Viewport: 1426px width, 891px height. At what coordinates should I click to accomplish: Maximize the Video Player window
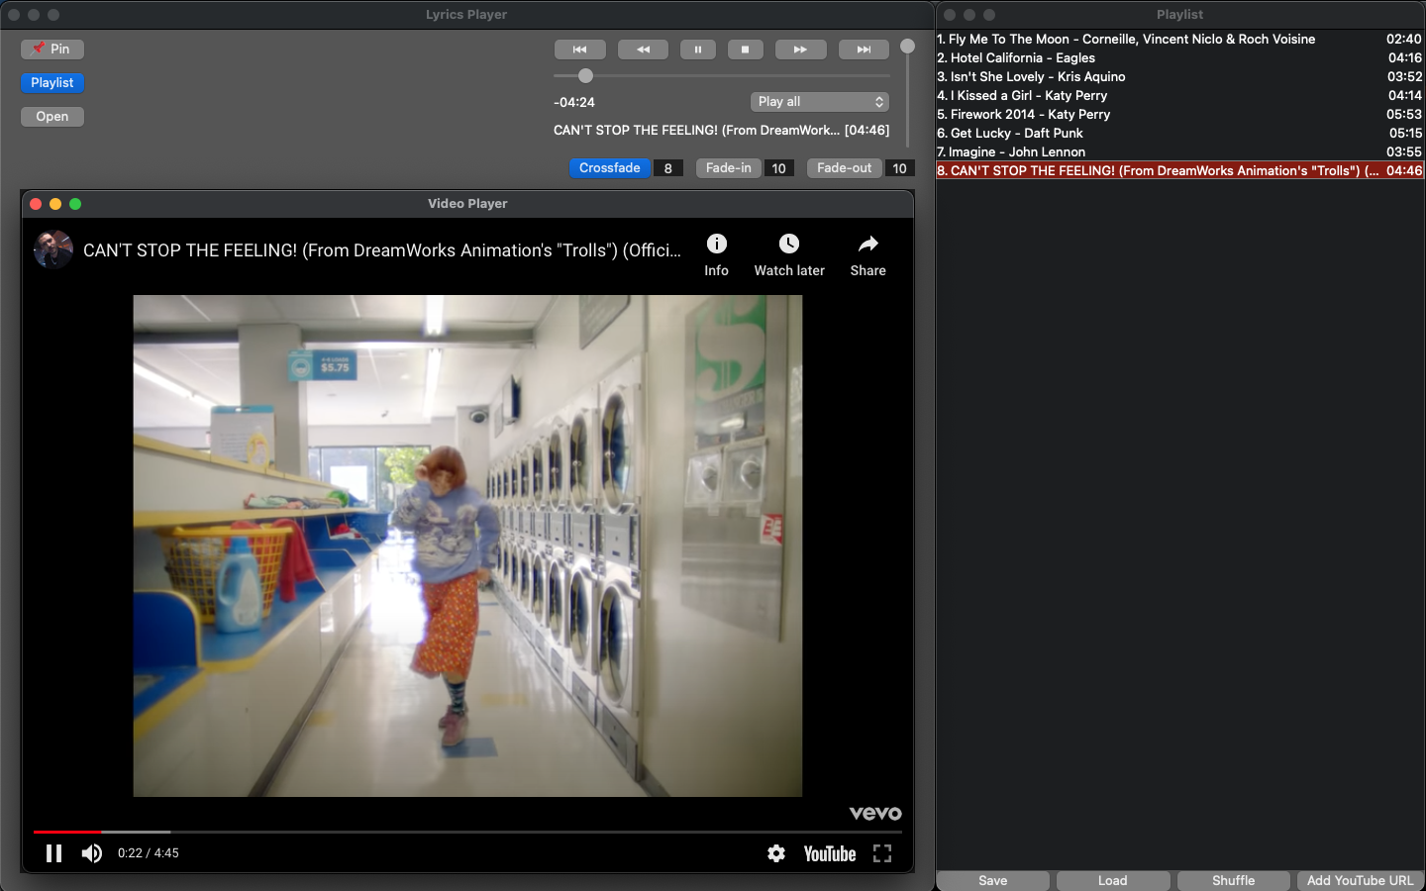click(x=75, y=204)
